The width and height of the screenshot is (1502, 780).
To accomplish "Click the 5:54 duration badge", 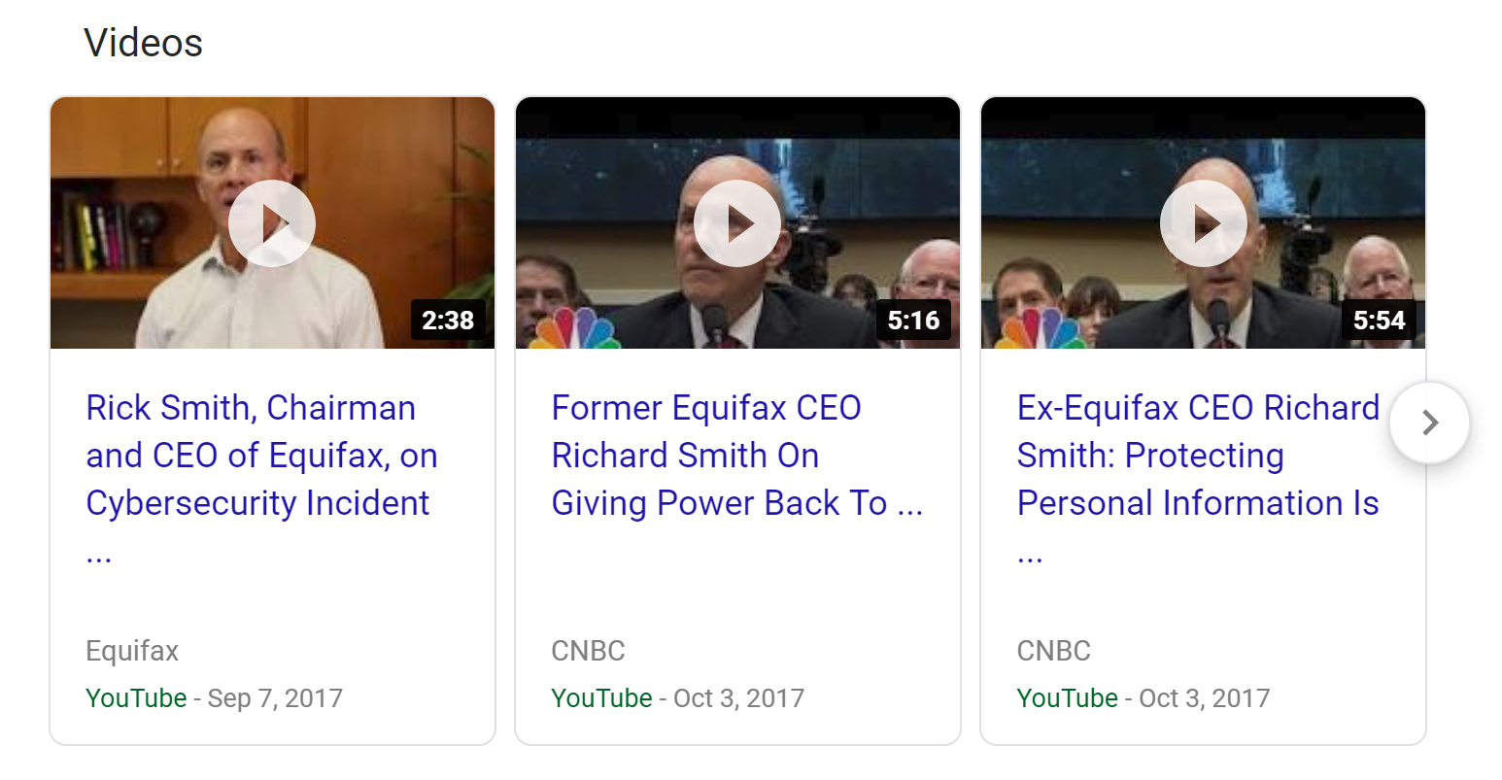I will (x=1379, y=320).
